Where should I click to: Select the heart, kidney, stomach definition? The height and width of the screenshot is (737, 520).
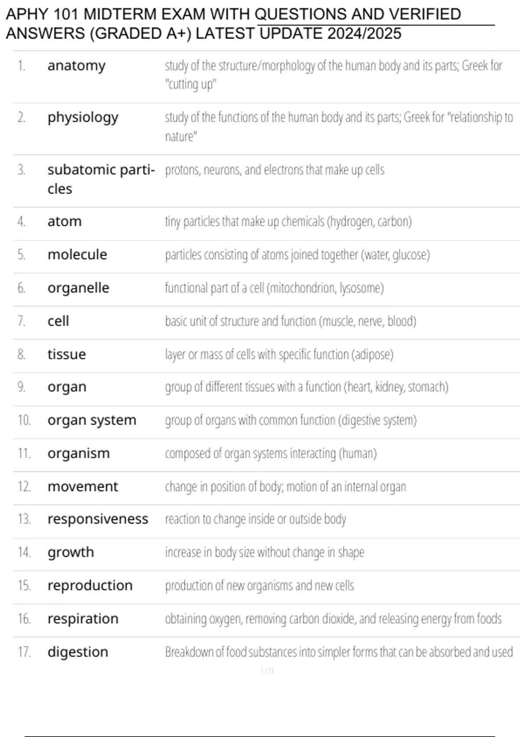coord(306,387)
